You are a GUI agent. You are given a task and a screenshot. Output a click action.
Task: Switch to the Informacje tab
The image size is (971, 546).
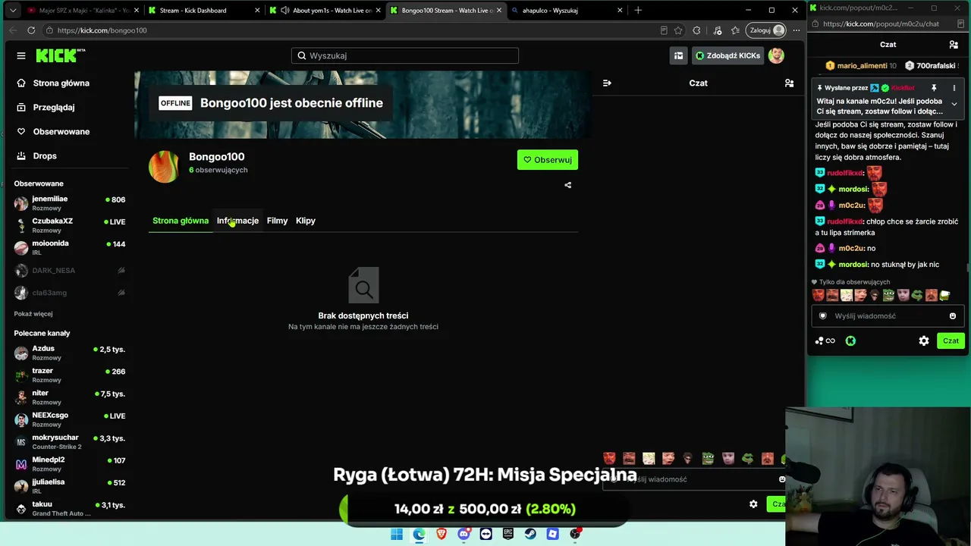[237, 221]
